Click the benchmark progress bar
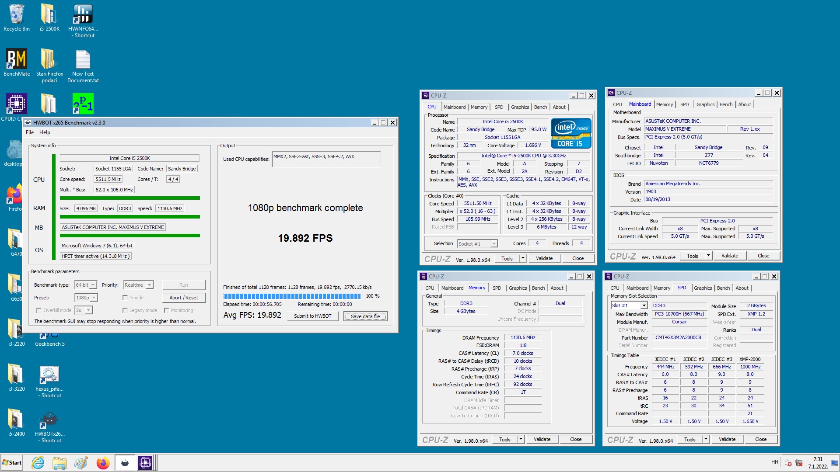Viewport: 840px width, 472px height. tap(292, 296)
